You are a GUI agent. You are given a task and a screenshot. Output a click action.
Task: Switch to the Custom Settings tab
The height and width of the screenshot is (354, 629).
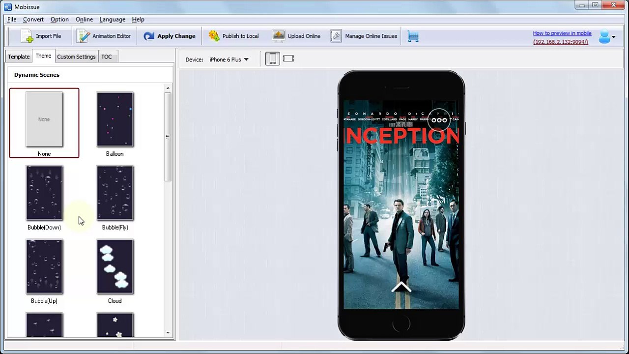[x=76, y=57]
